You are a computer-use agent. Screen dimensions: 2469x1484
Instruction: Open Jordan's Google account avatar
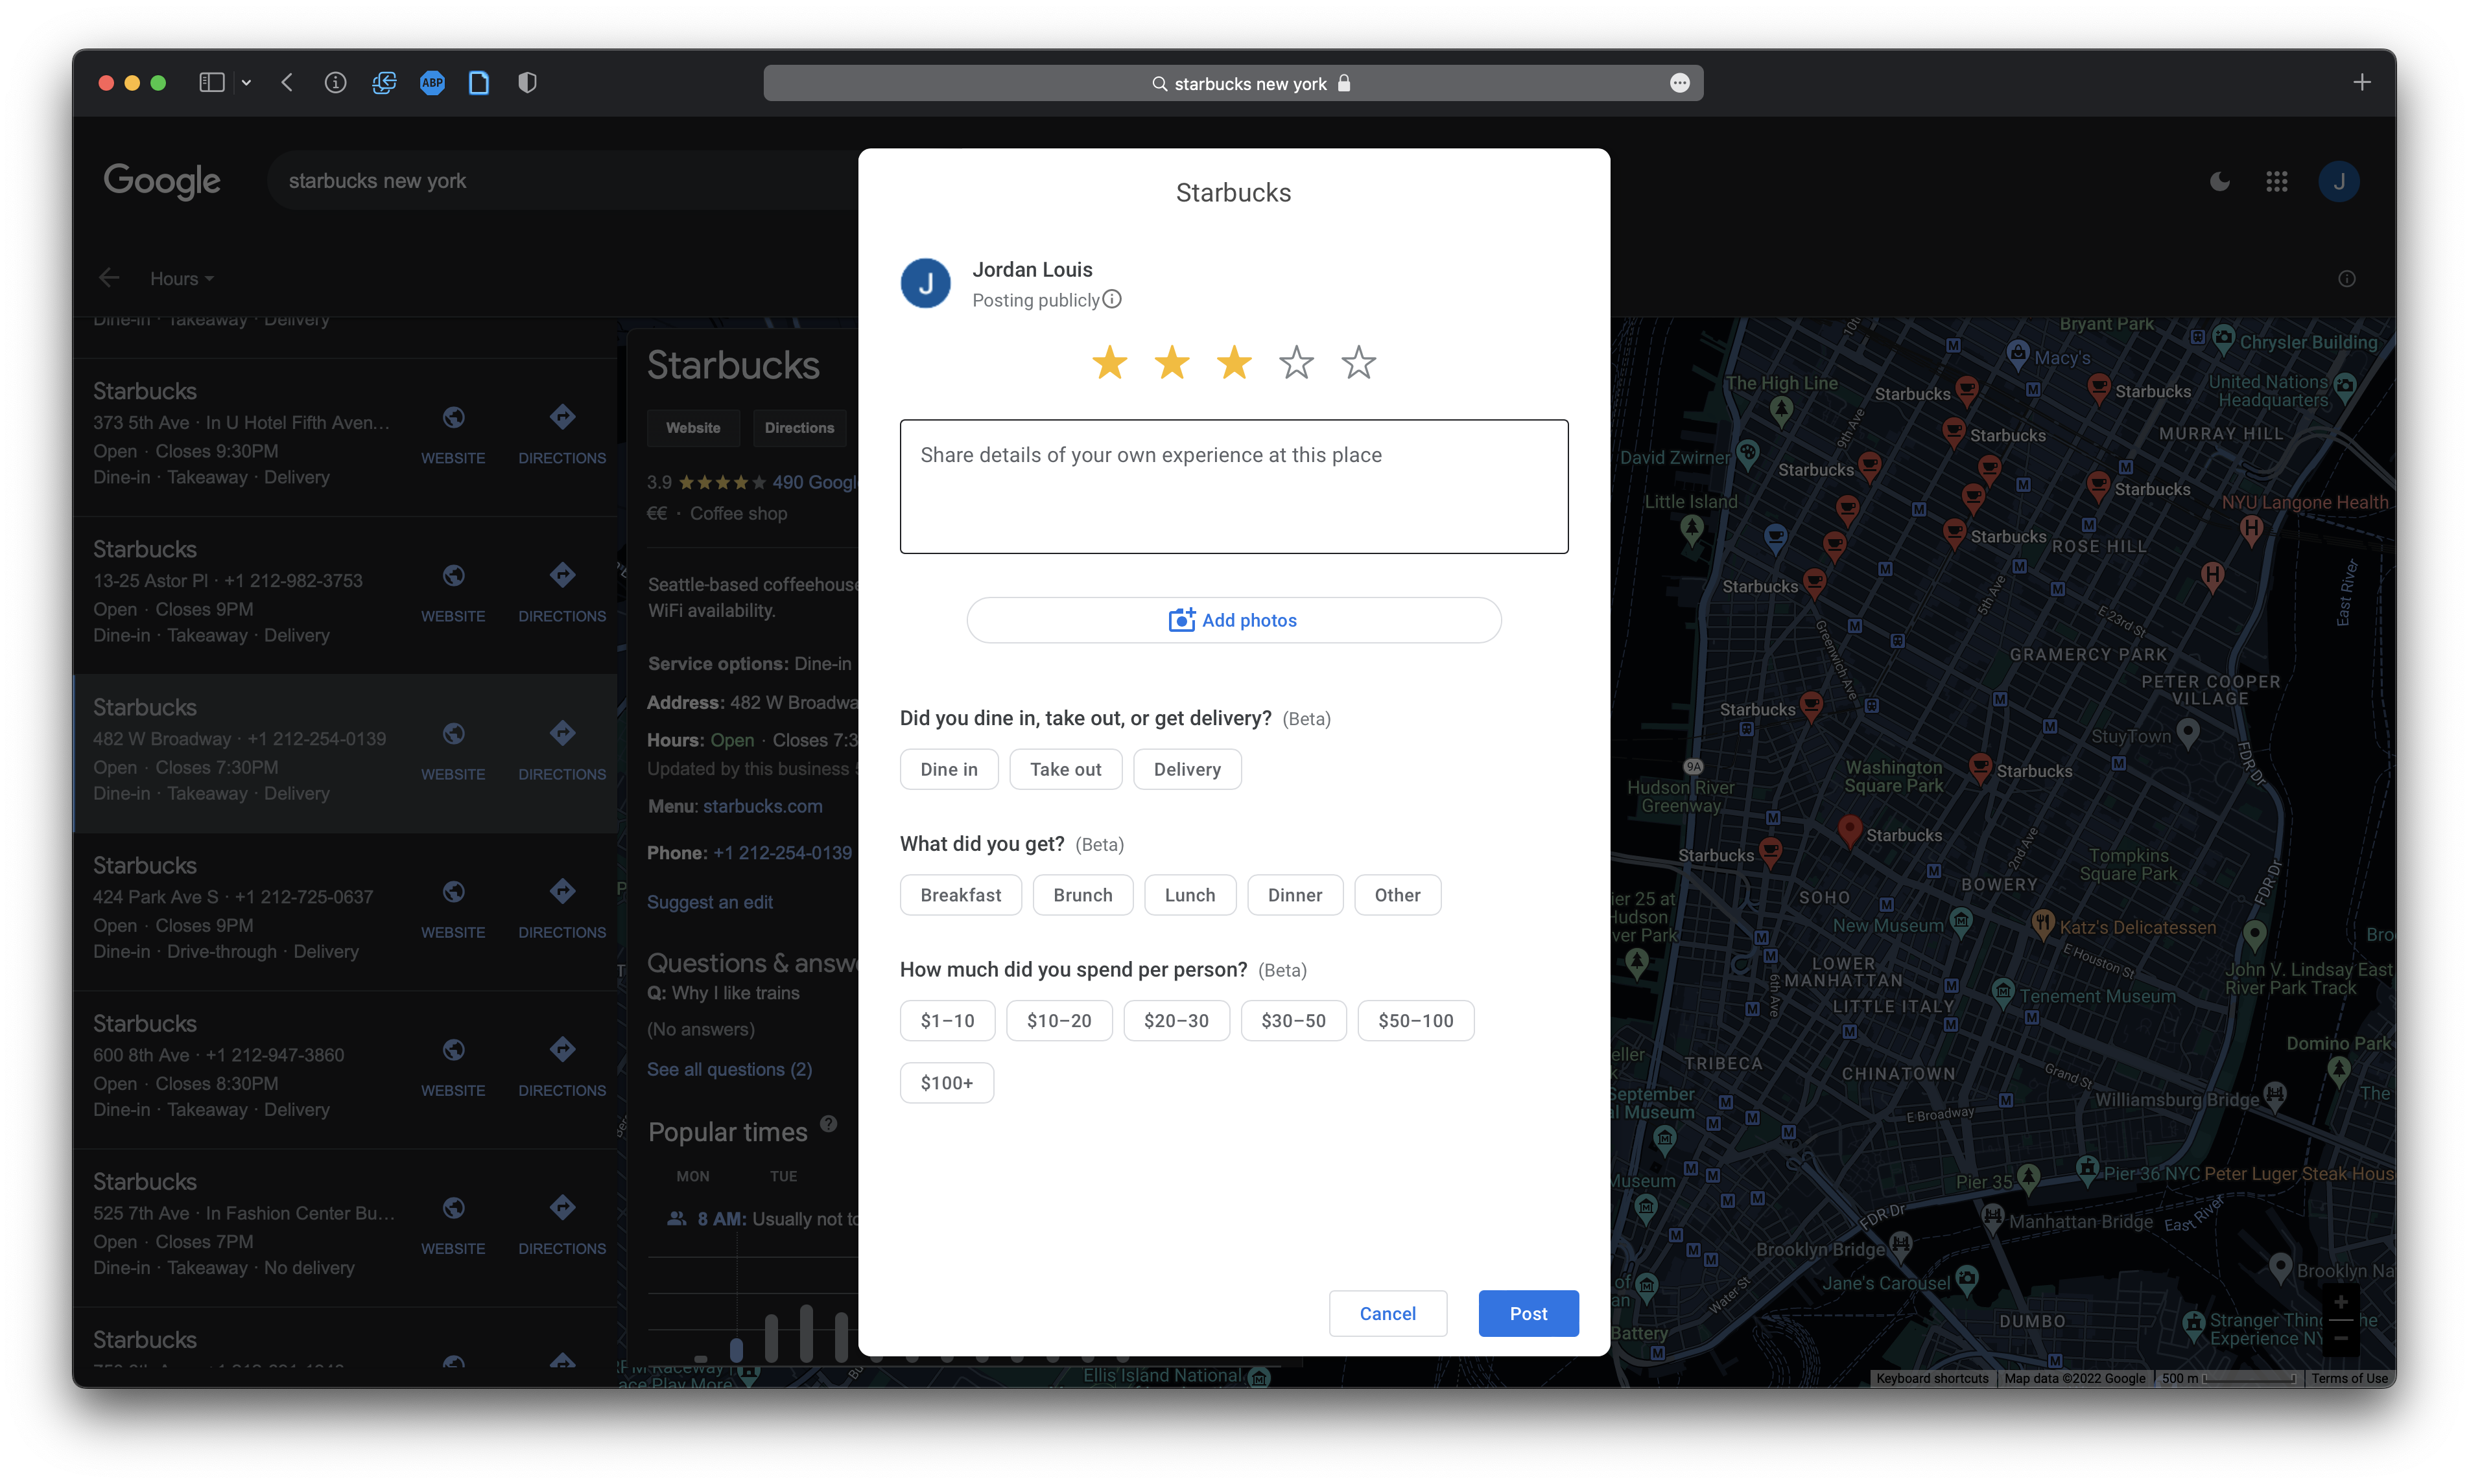click(2339, 181)
